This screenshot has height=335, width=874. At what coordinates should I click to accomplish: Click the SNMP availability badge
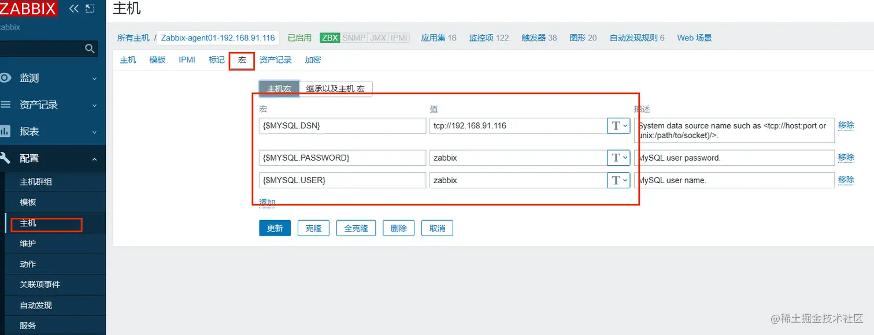coord(354,38)
